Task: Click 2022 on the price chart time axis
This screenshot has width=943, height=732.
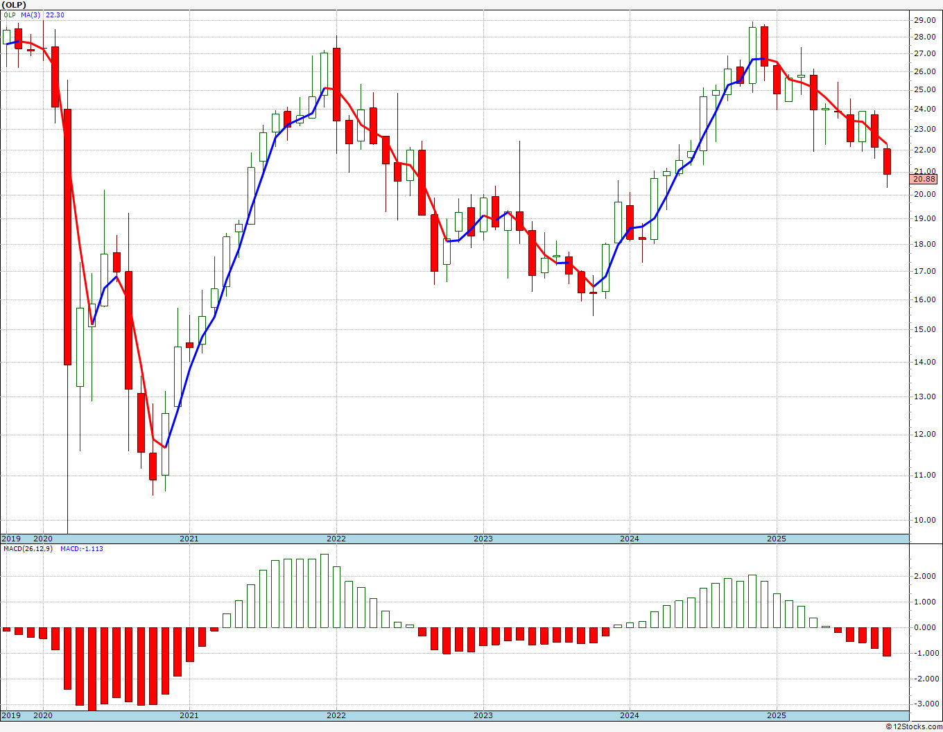Action: tap(336, 539)
